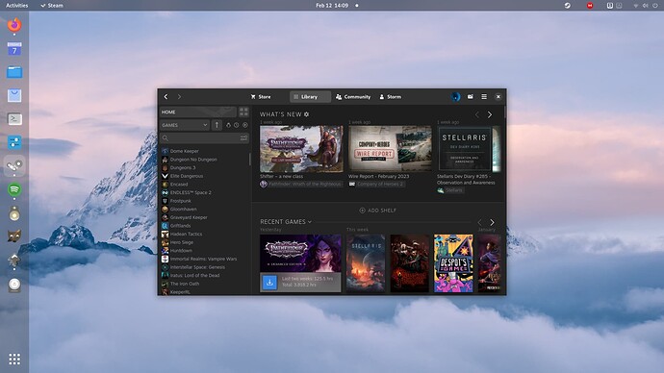The image size is (664, 373).
Task: Focus the library search field
Action: pyautogui.click(x=204, y=137)
